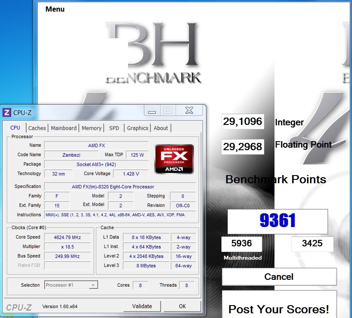The height and width of the screenshot is (318, 352).
Task: Select the SPD tab
Action: pyautogui.click(x=114, y=128)
